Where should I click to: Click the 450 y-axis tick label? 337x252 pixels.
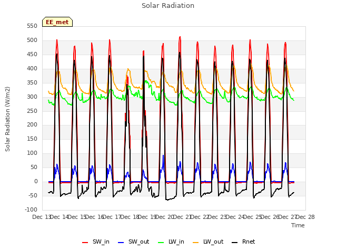click(x=32, y=54)
